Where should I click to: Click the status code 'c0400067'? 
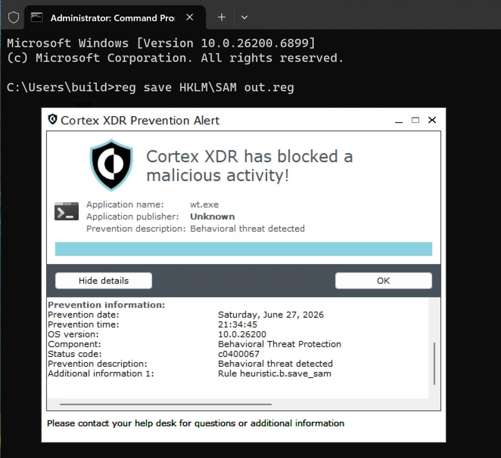(239, 354)
